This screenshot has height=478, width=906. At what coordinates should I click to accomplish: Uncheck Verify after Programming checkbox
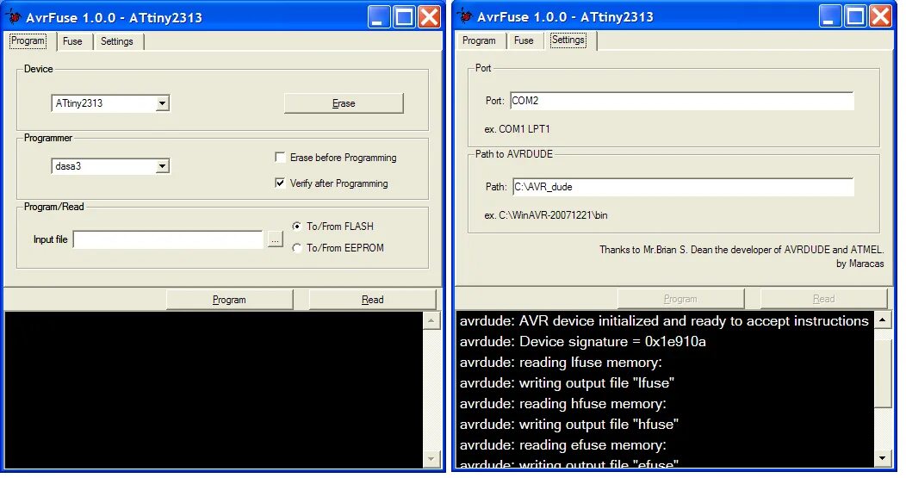(280, 183)
